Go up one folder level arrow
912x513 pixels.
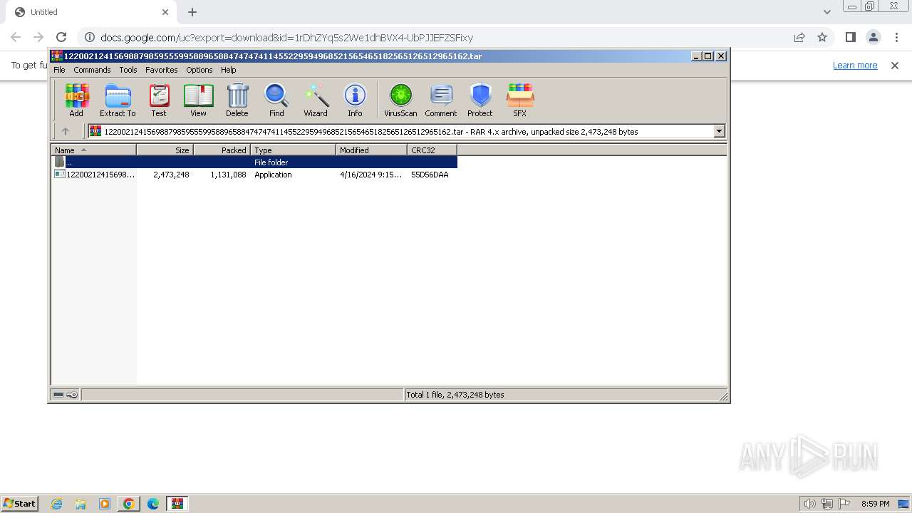pos(66,131)
